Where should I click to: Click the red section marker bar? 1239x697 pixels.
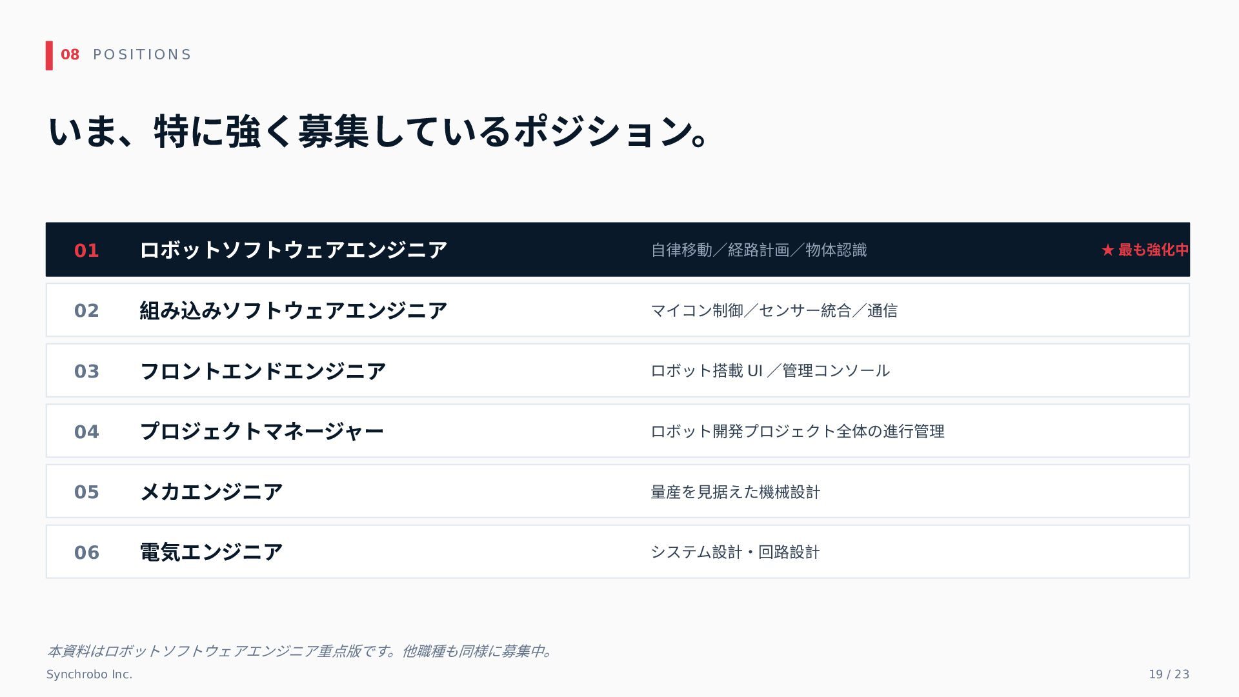click(x=49, y=56)
